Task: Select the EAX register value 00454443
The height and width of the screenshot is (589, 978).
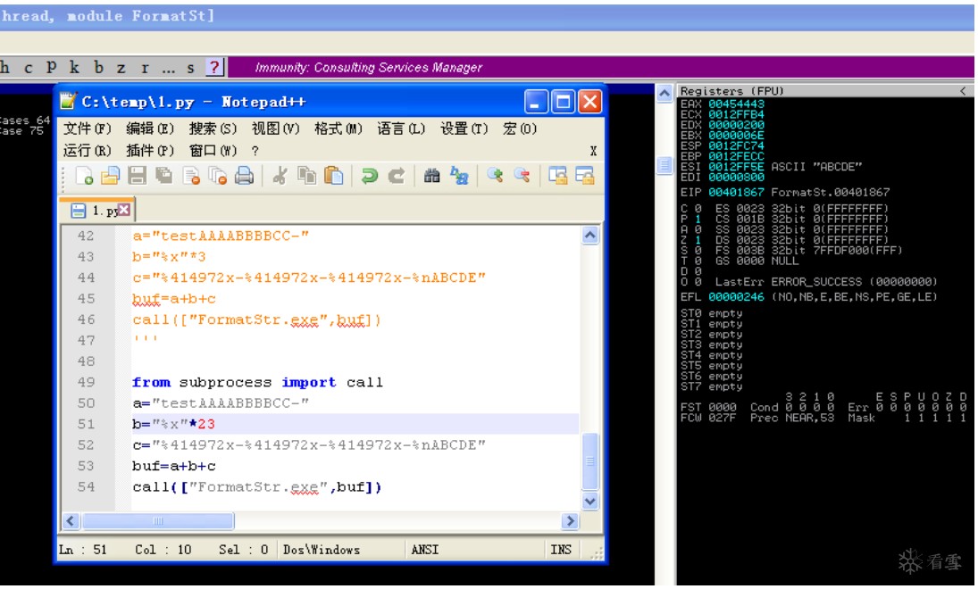Action: (736, 104)
